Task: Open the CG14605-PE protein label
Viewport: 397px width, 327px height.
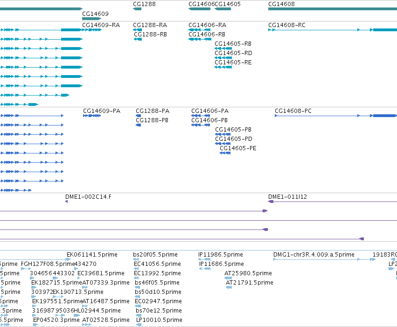Action: tap(238, 148)
